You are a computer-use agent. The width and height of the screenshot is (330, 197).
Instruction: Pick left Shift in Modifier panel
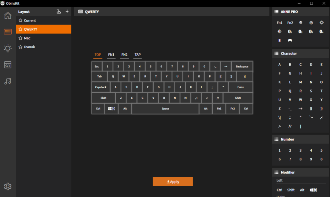(291, 190)
